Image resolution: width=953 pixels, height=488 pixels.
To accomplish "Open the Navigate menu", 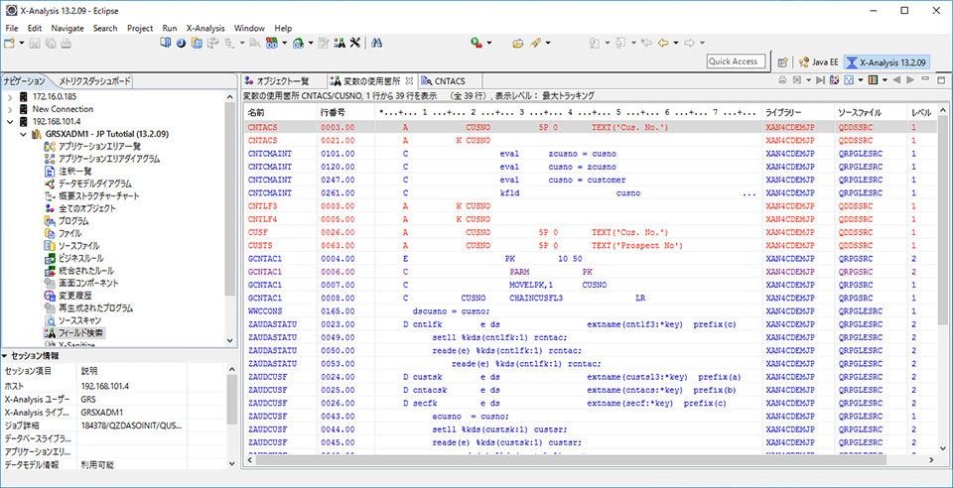I will coord(68,28).
